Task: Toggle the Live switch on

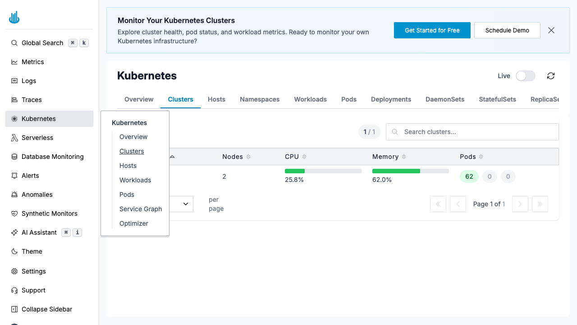Action: click(525, 76)
